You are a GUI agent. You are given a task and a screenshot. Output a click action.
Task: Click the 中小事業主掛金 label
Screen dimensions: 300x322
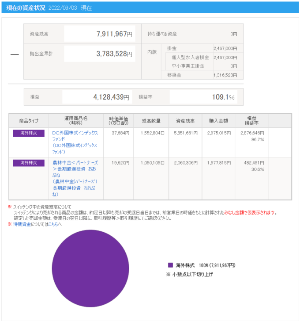coord(188,66)
